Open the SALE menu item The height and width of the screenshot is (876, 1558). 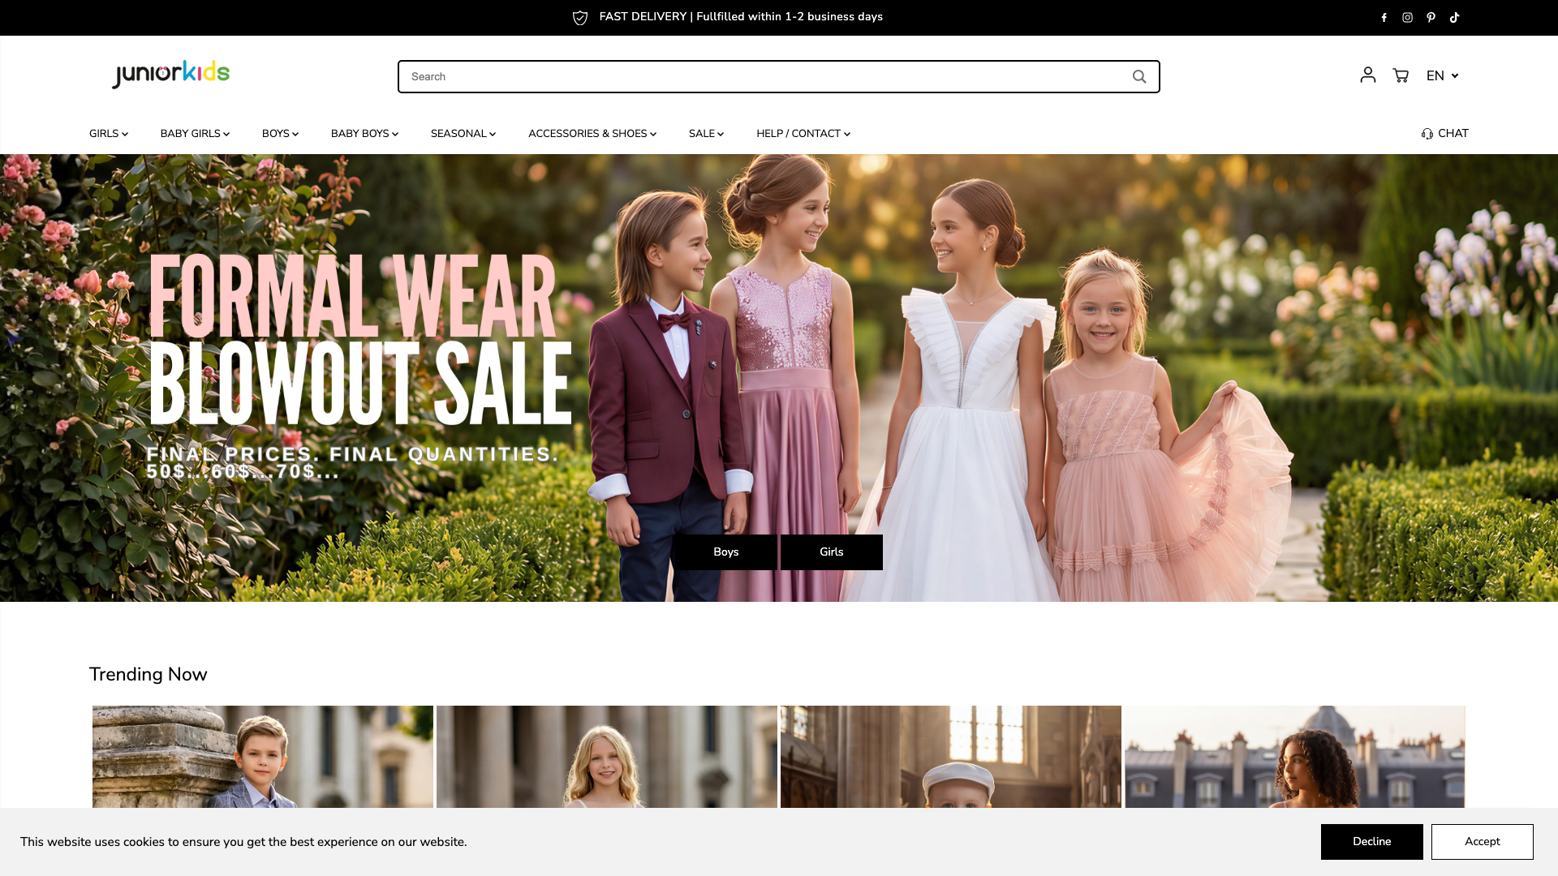(706, 134)
